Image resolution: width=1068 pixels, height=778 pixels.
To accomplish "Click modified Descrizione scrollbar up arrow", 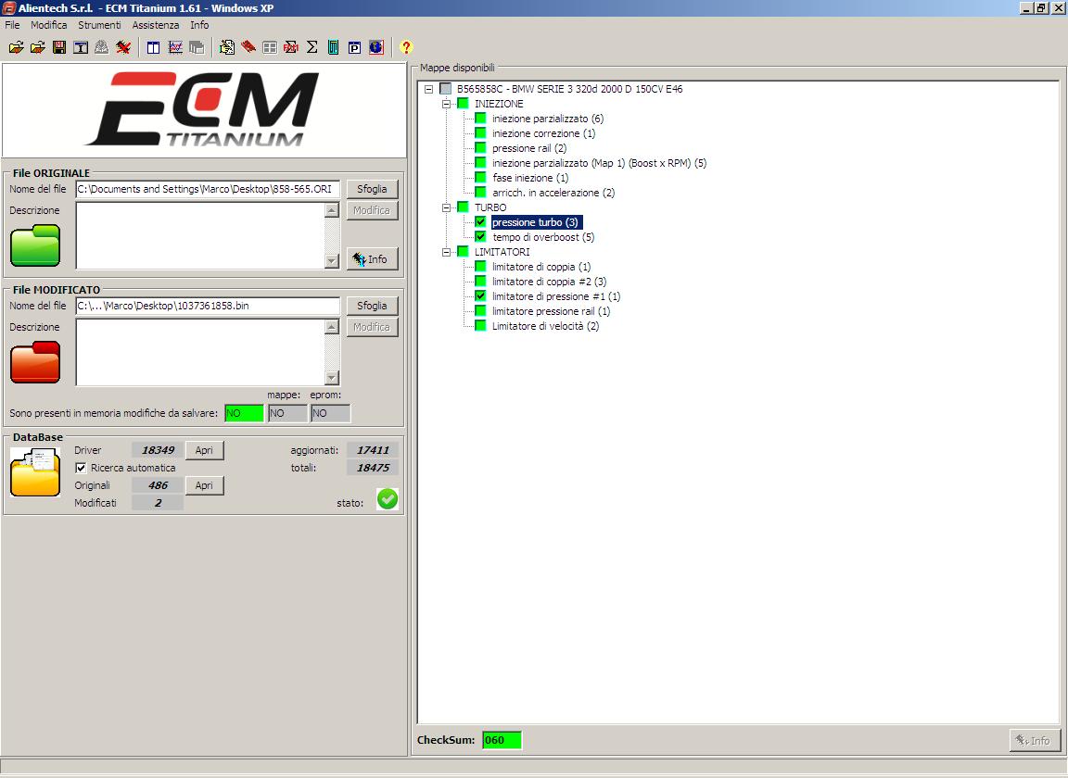I will tap(332, 327).
